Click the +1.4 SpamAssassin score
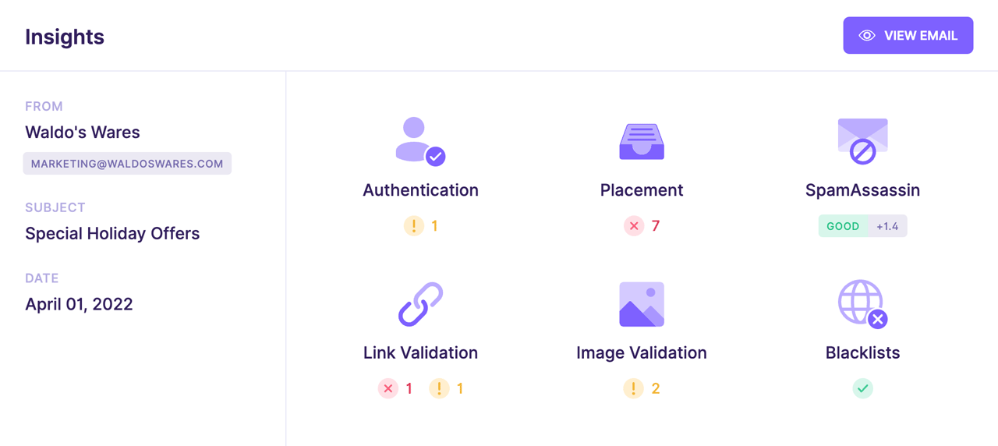 [887, 226]
